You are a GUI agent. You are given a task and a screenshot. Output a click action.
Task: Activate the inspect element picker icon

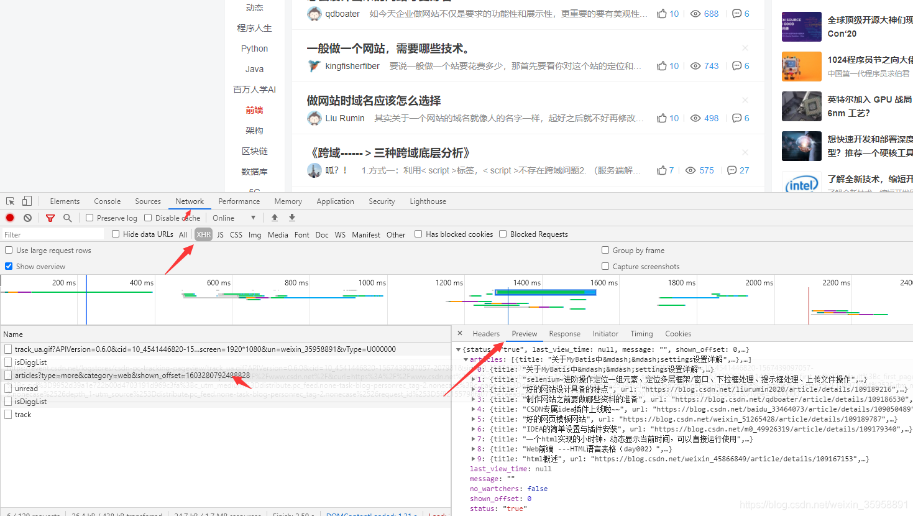[x=11, y=201]
